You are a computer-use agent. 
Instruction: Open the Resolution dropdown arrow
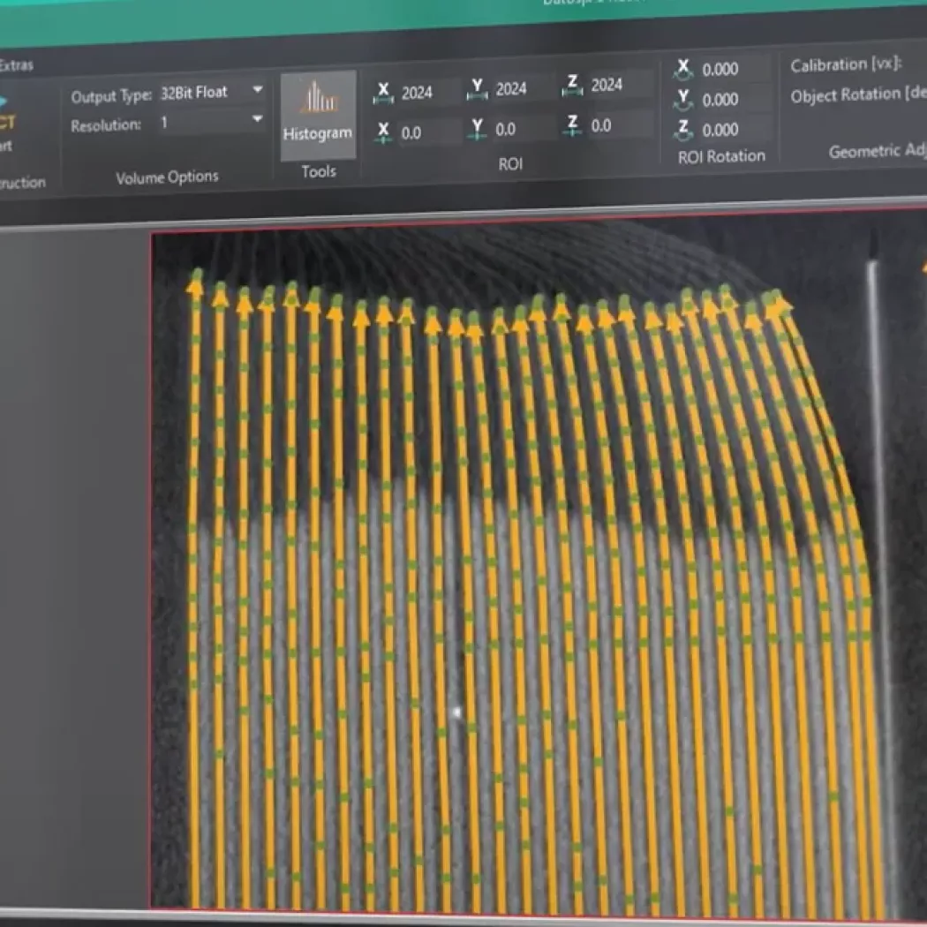click(x=257, y=119)
